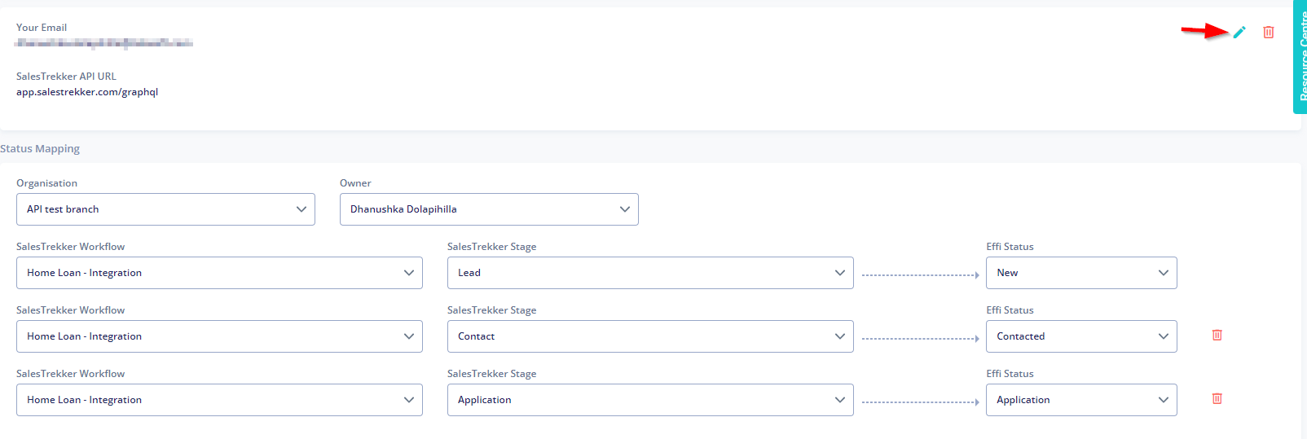This screenshot has width=1307, height=439.
Task: Click the Organisation field label
Action: [x=46, y=183]
